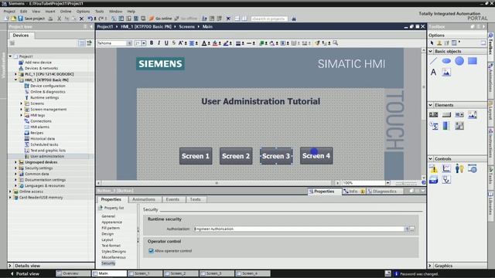Screen dimensions: 495x278
Task: Expand the Details view panel
Action: (x=10, y=266)
